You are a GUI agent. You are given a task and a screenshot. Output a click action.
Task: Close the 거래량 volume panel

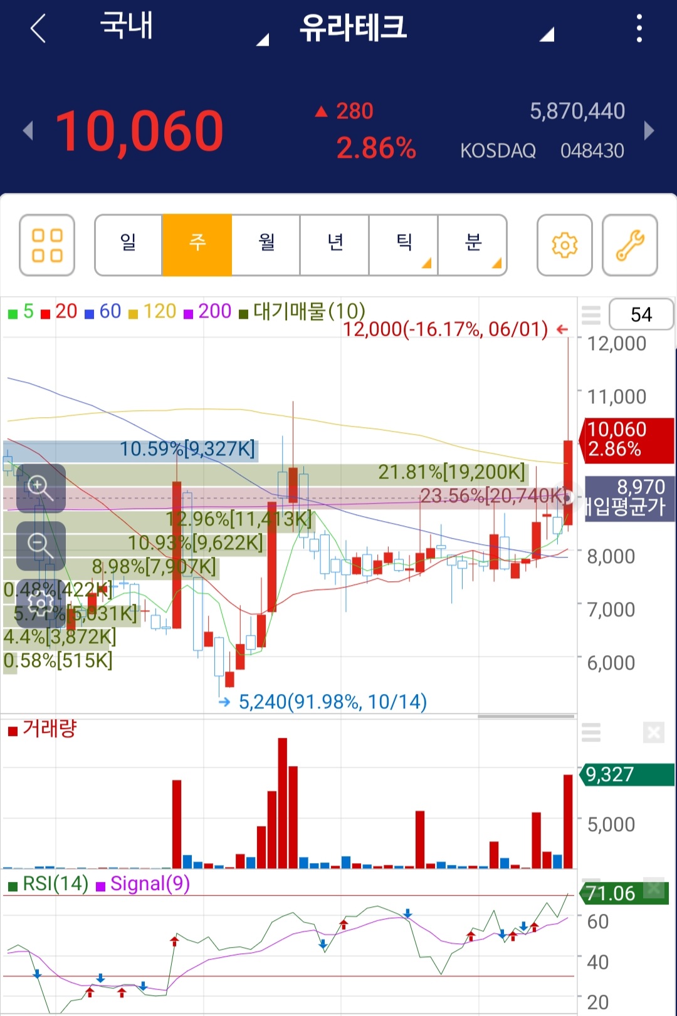point(653,732)
